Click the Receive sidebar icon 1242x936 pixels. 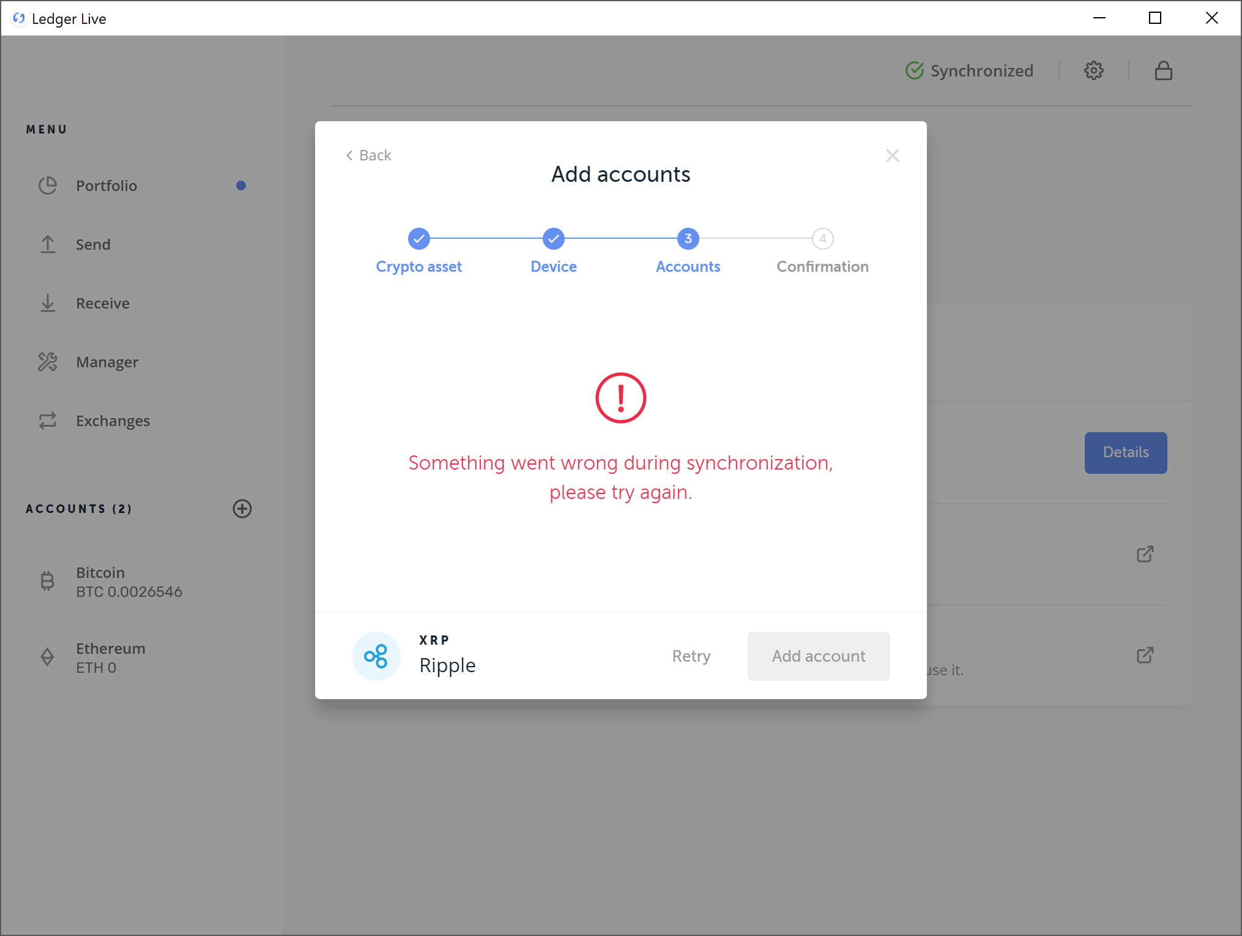point(48,303)
